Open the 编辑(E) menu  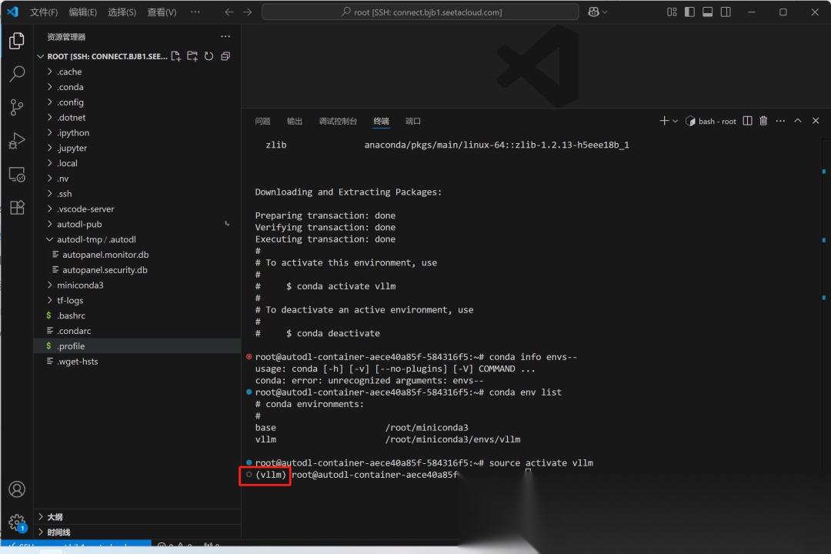pyautogui.click(x=82, y=12)
